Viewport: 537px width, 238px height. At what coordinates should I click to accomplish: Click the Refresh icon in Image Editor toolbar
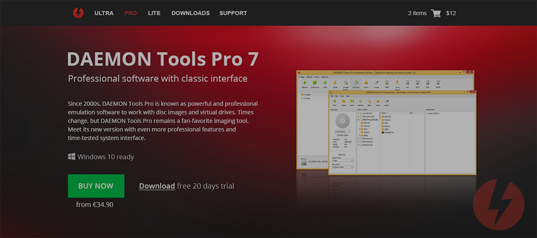360,102
